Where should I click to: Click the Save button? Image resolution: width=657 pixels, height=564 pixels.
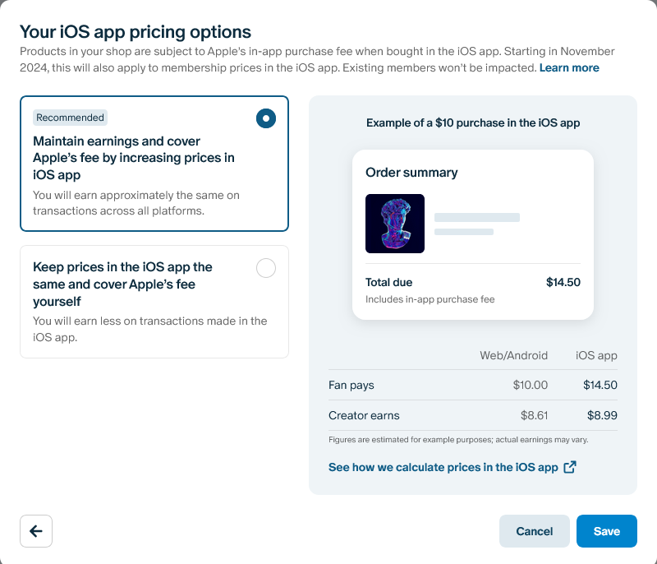pyautogui.click(x=607, y=531)
